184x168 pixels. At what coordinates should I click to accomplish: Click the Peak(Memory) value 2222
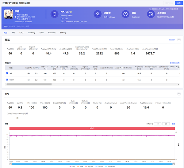99,54
